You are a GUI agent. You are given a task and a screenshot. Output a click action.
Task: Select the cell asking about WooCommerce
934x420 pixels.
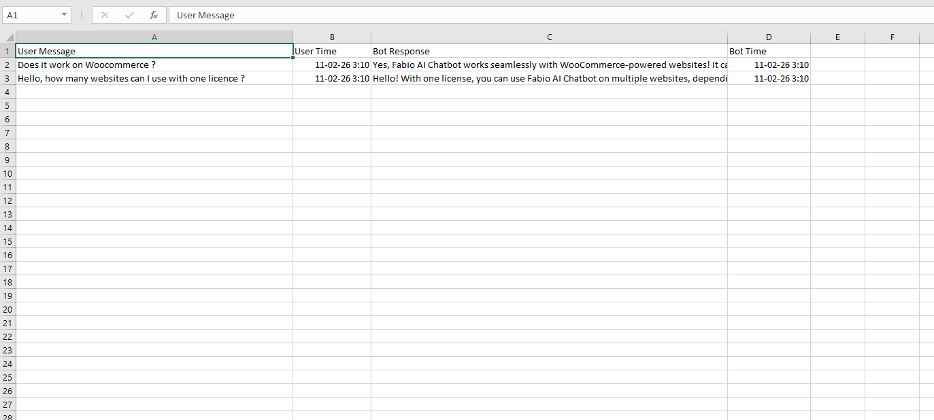pyautogui.click(x=154, y=64)
